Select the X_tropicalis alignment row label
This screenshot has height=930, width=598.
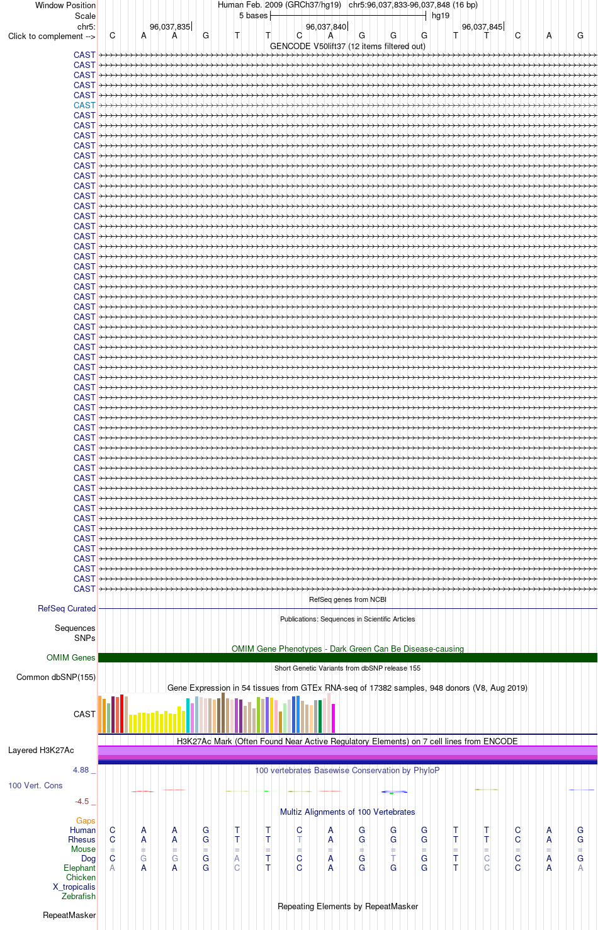point(74,887)
